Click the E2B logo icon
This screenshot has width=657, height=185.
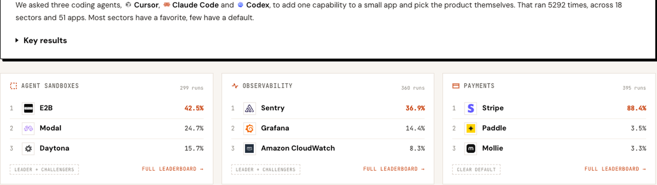click(28, 108)
